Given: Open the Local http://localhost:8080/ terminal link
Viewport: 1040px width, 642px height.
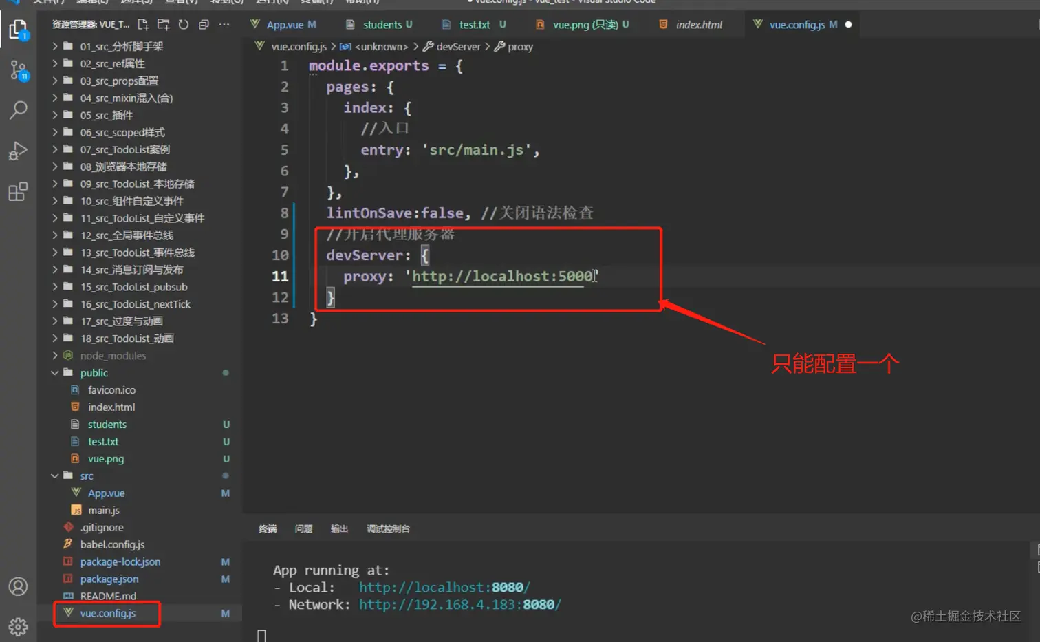Looking at the screenshot, I should click(444, 588).
